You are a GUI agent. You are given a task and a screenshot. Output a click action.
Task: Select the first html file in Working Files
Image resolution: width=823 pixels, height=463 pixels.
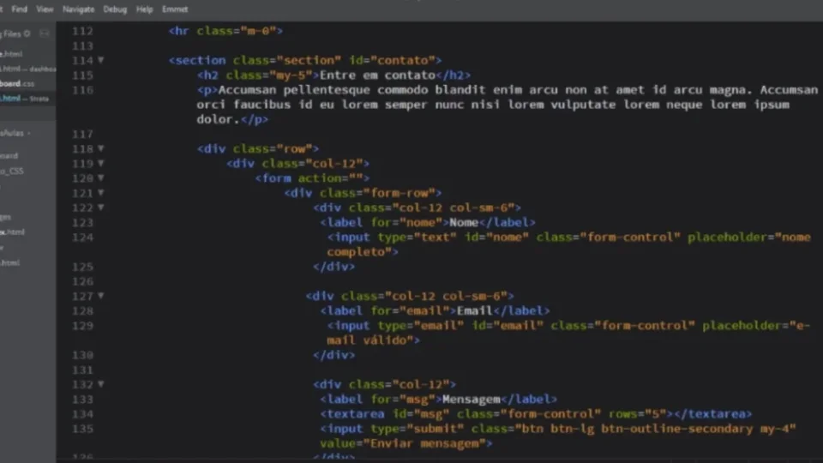tap(11, 54)
